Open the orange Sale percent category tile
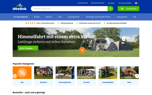 tap(22, 73)
